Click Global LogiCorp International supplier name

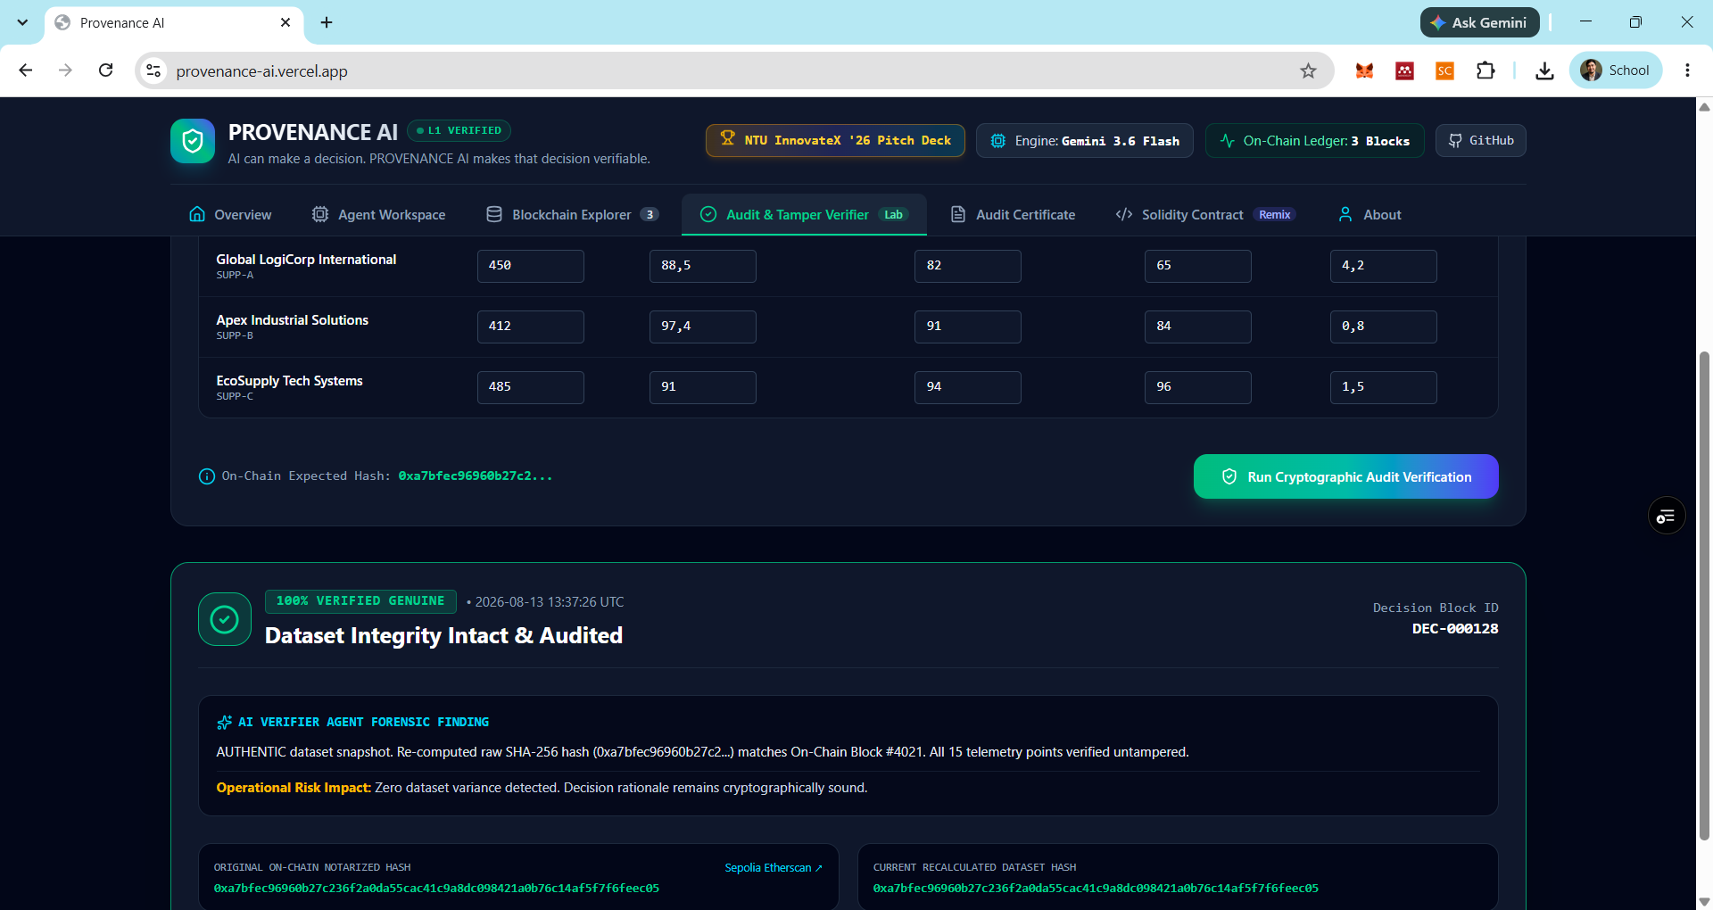(306, 260)
